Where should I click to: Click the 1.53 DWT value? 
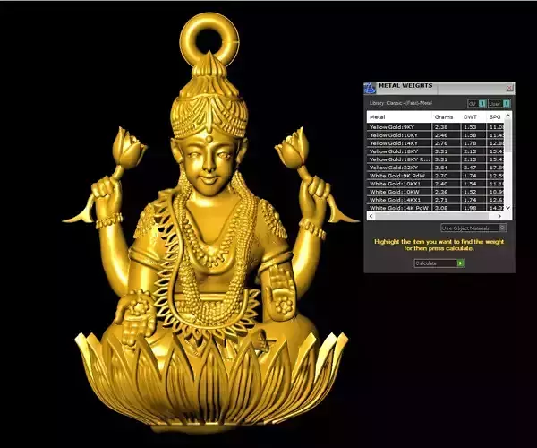pyautogui.click(x=470, y=127)
